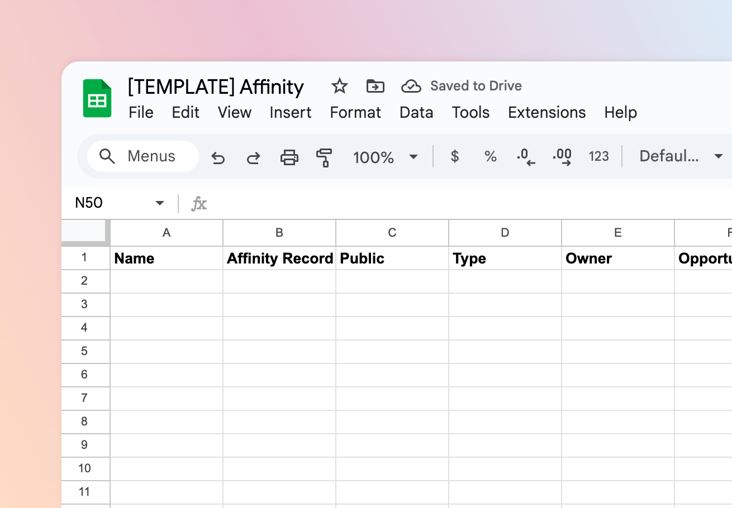Select column C header
Viewport: 732px width, 508px height.
tap(392, 233)
